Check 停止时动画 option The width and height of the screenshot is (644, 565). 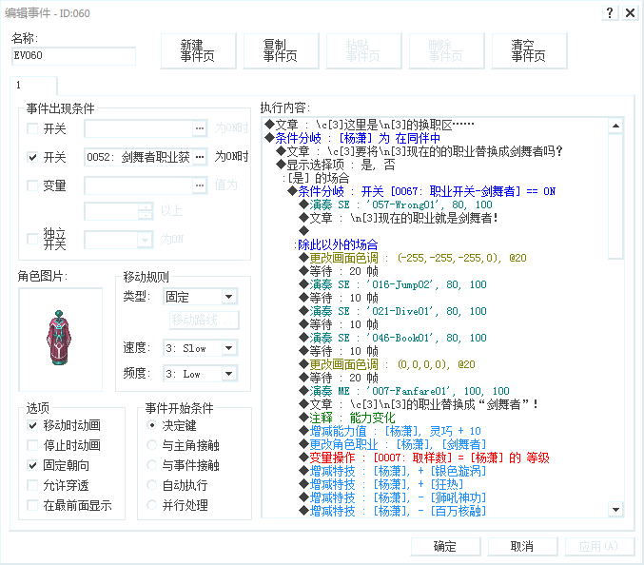[x=32, y=445]
